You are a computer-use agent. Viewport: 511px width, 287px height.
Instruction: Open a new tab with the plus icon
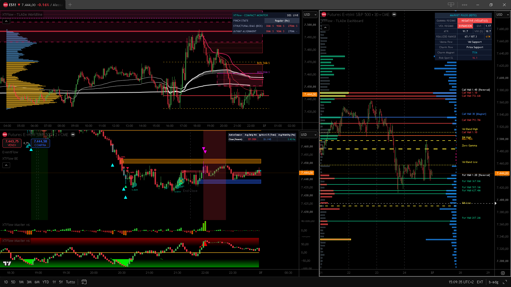coord(70,5)
